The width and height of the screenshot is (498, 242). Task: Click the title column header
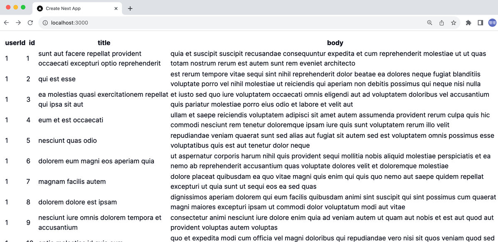(x=104, y=43)
